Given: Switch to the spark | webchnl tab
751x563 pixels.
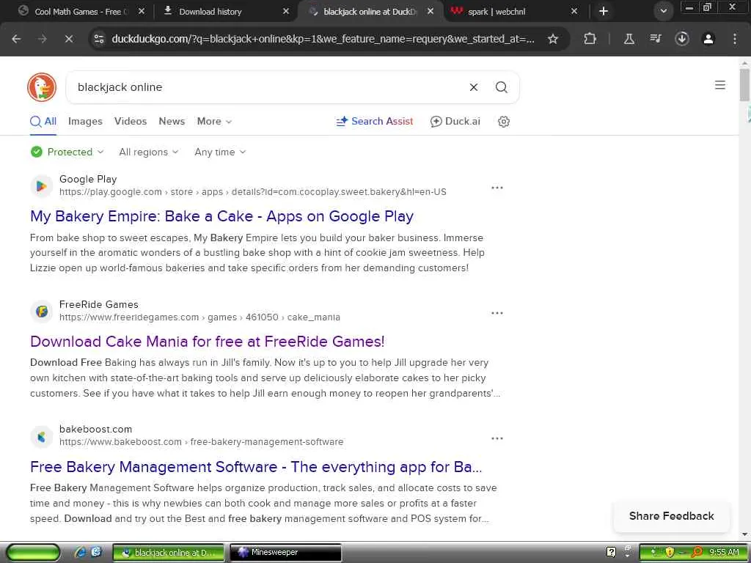Looking at the screenshot, I should pos(497,11).
